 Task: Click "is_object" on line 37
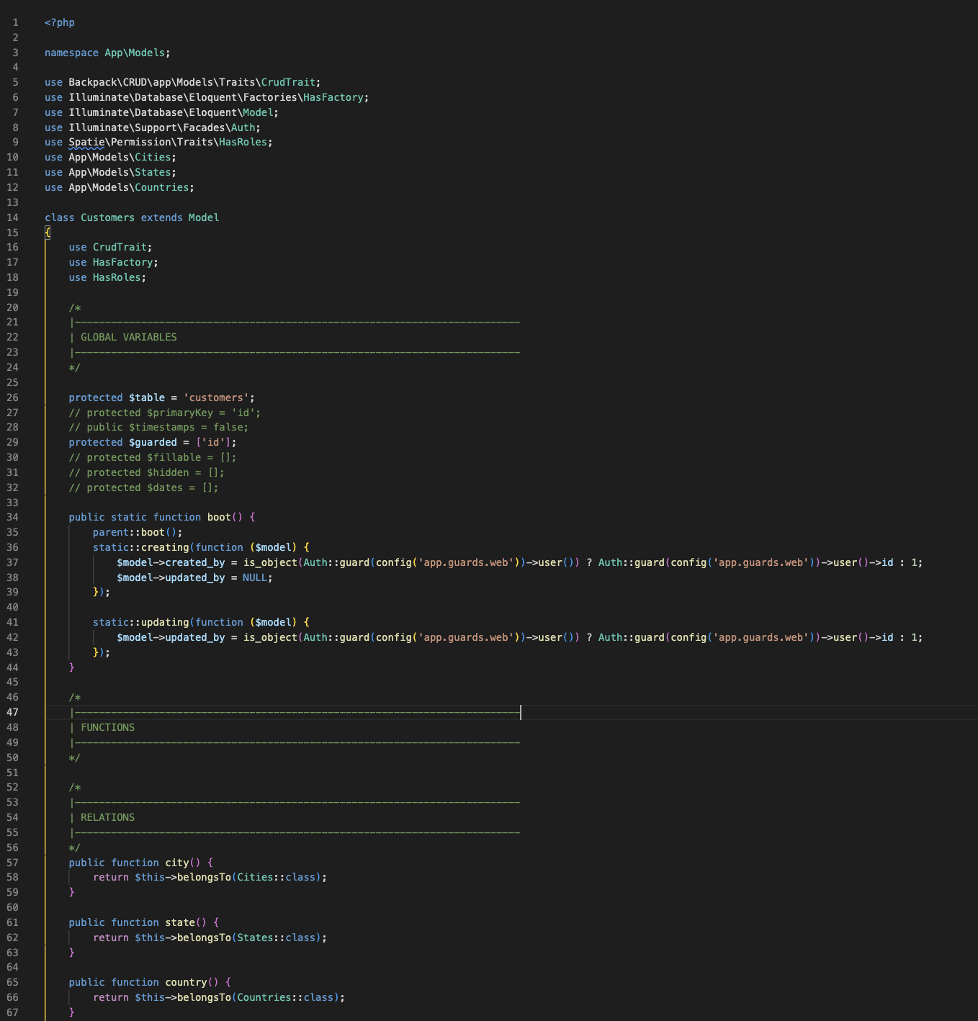pyautogui.click(x=270, y=562)
